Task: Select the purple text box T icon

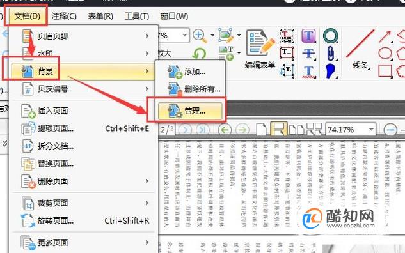Action: point(309,36)
